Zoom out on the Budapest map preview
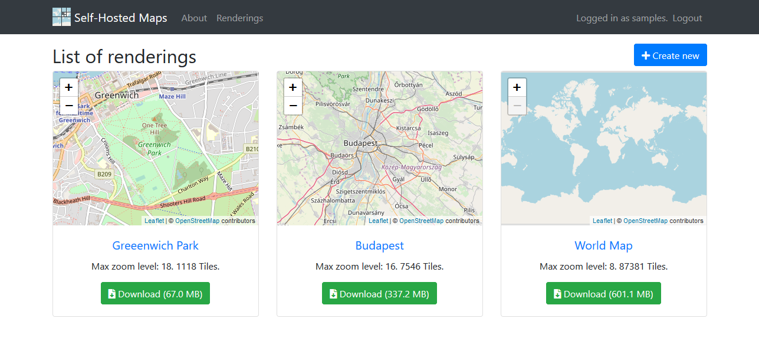This screenshot has width=759, height=364. tap(293, 106)
